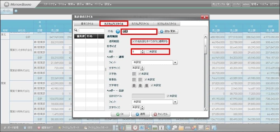
Task: Add a speech bubble comment item
Action: pos(174,128)
